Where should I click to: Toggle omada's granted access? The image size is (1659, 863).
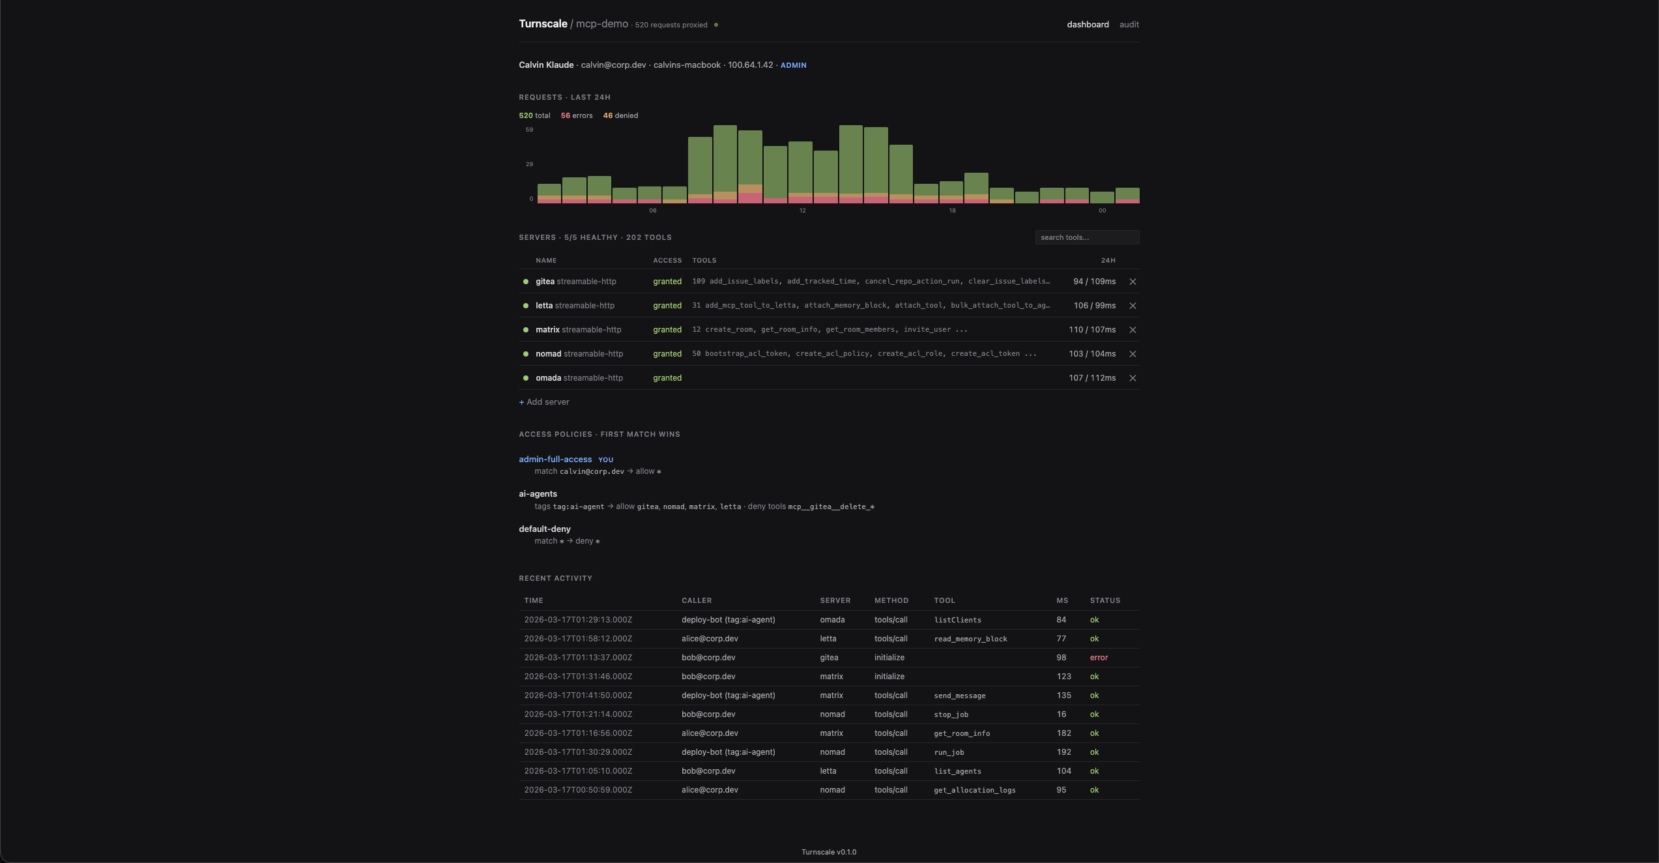667,378
